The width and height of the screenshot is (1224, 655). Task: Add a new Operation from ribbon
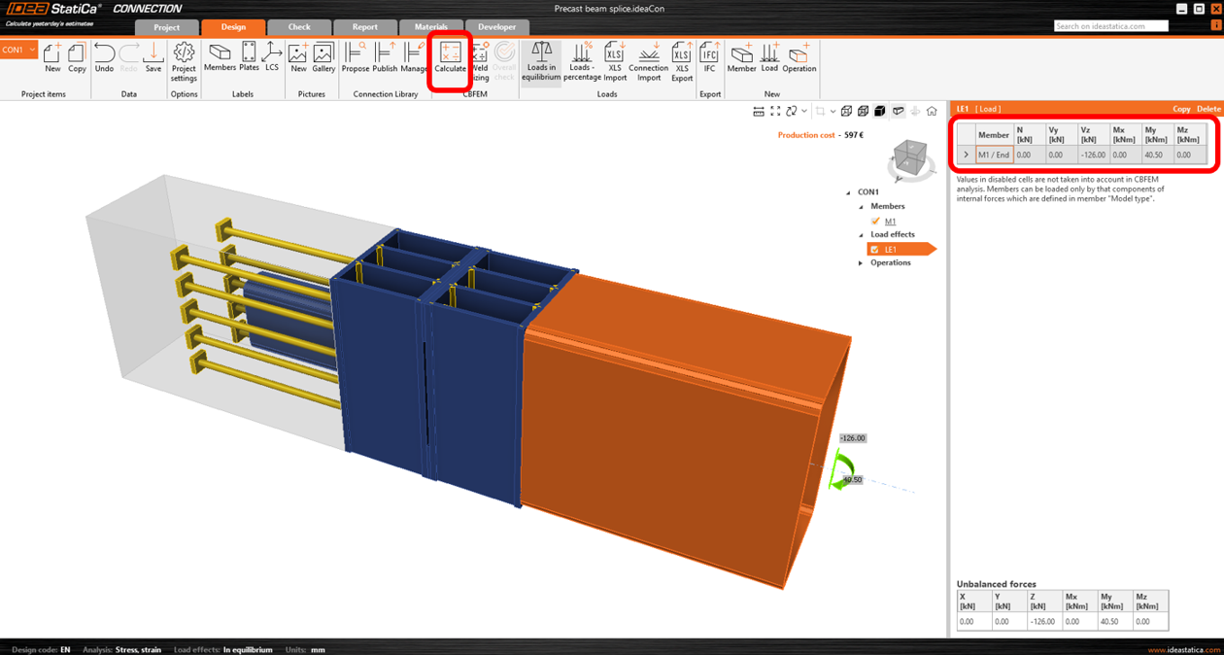(x=799, y=57)
